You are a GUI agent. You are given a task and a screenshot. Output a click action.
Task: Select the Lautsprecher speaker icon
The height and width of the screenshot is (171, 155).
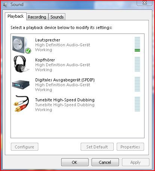pyautogui.click(x=21, y=45)
